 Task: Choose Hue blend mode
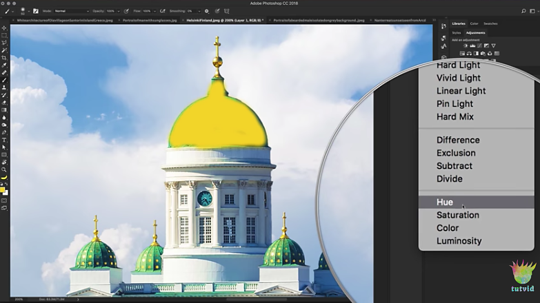point(477,202)
